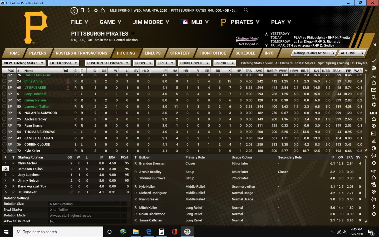Image resolution: width=379 pixels, height=237 pixels.
Task: Open the SPLIT dropdown
Action: pyautogui.click(x=166, y=63)
